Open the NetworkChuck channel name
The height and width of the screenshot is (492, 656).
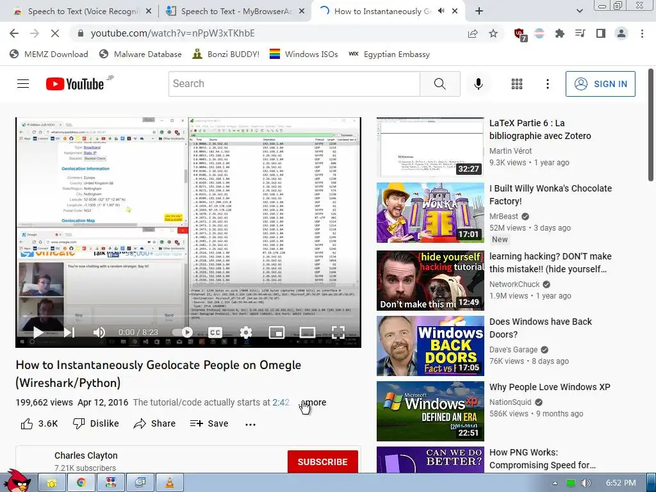tap(514, 284)
